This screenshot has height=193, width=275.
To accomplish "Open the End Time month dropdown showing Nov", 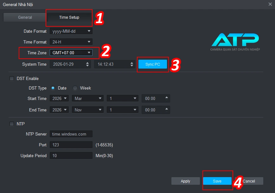I will 88,110.
